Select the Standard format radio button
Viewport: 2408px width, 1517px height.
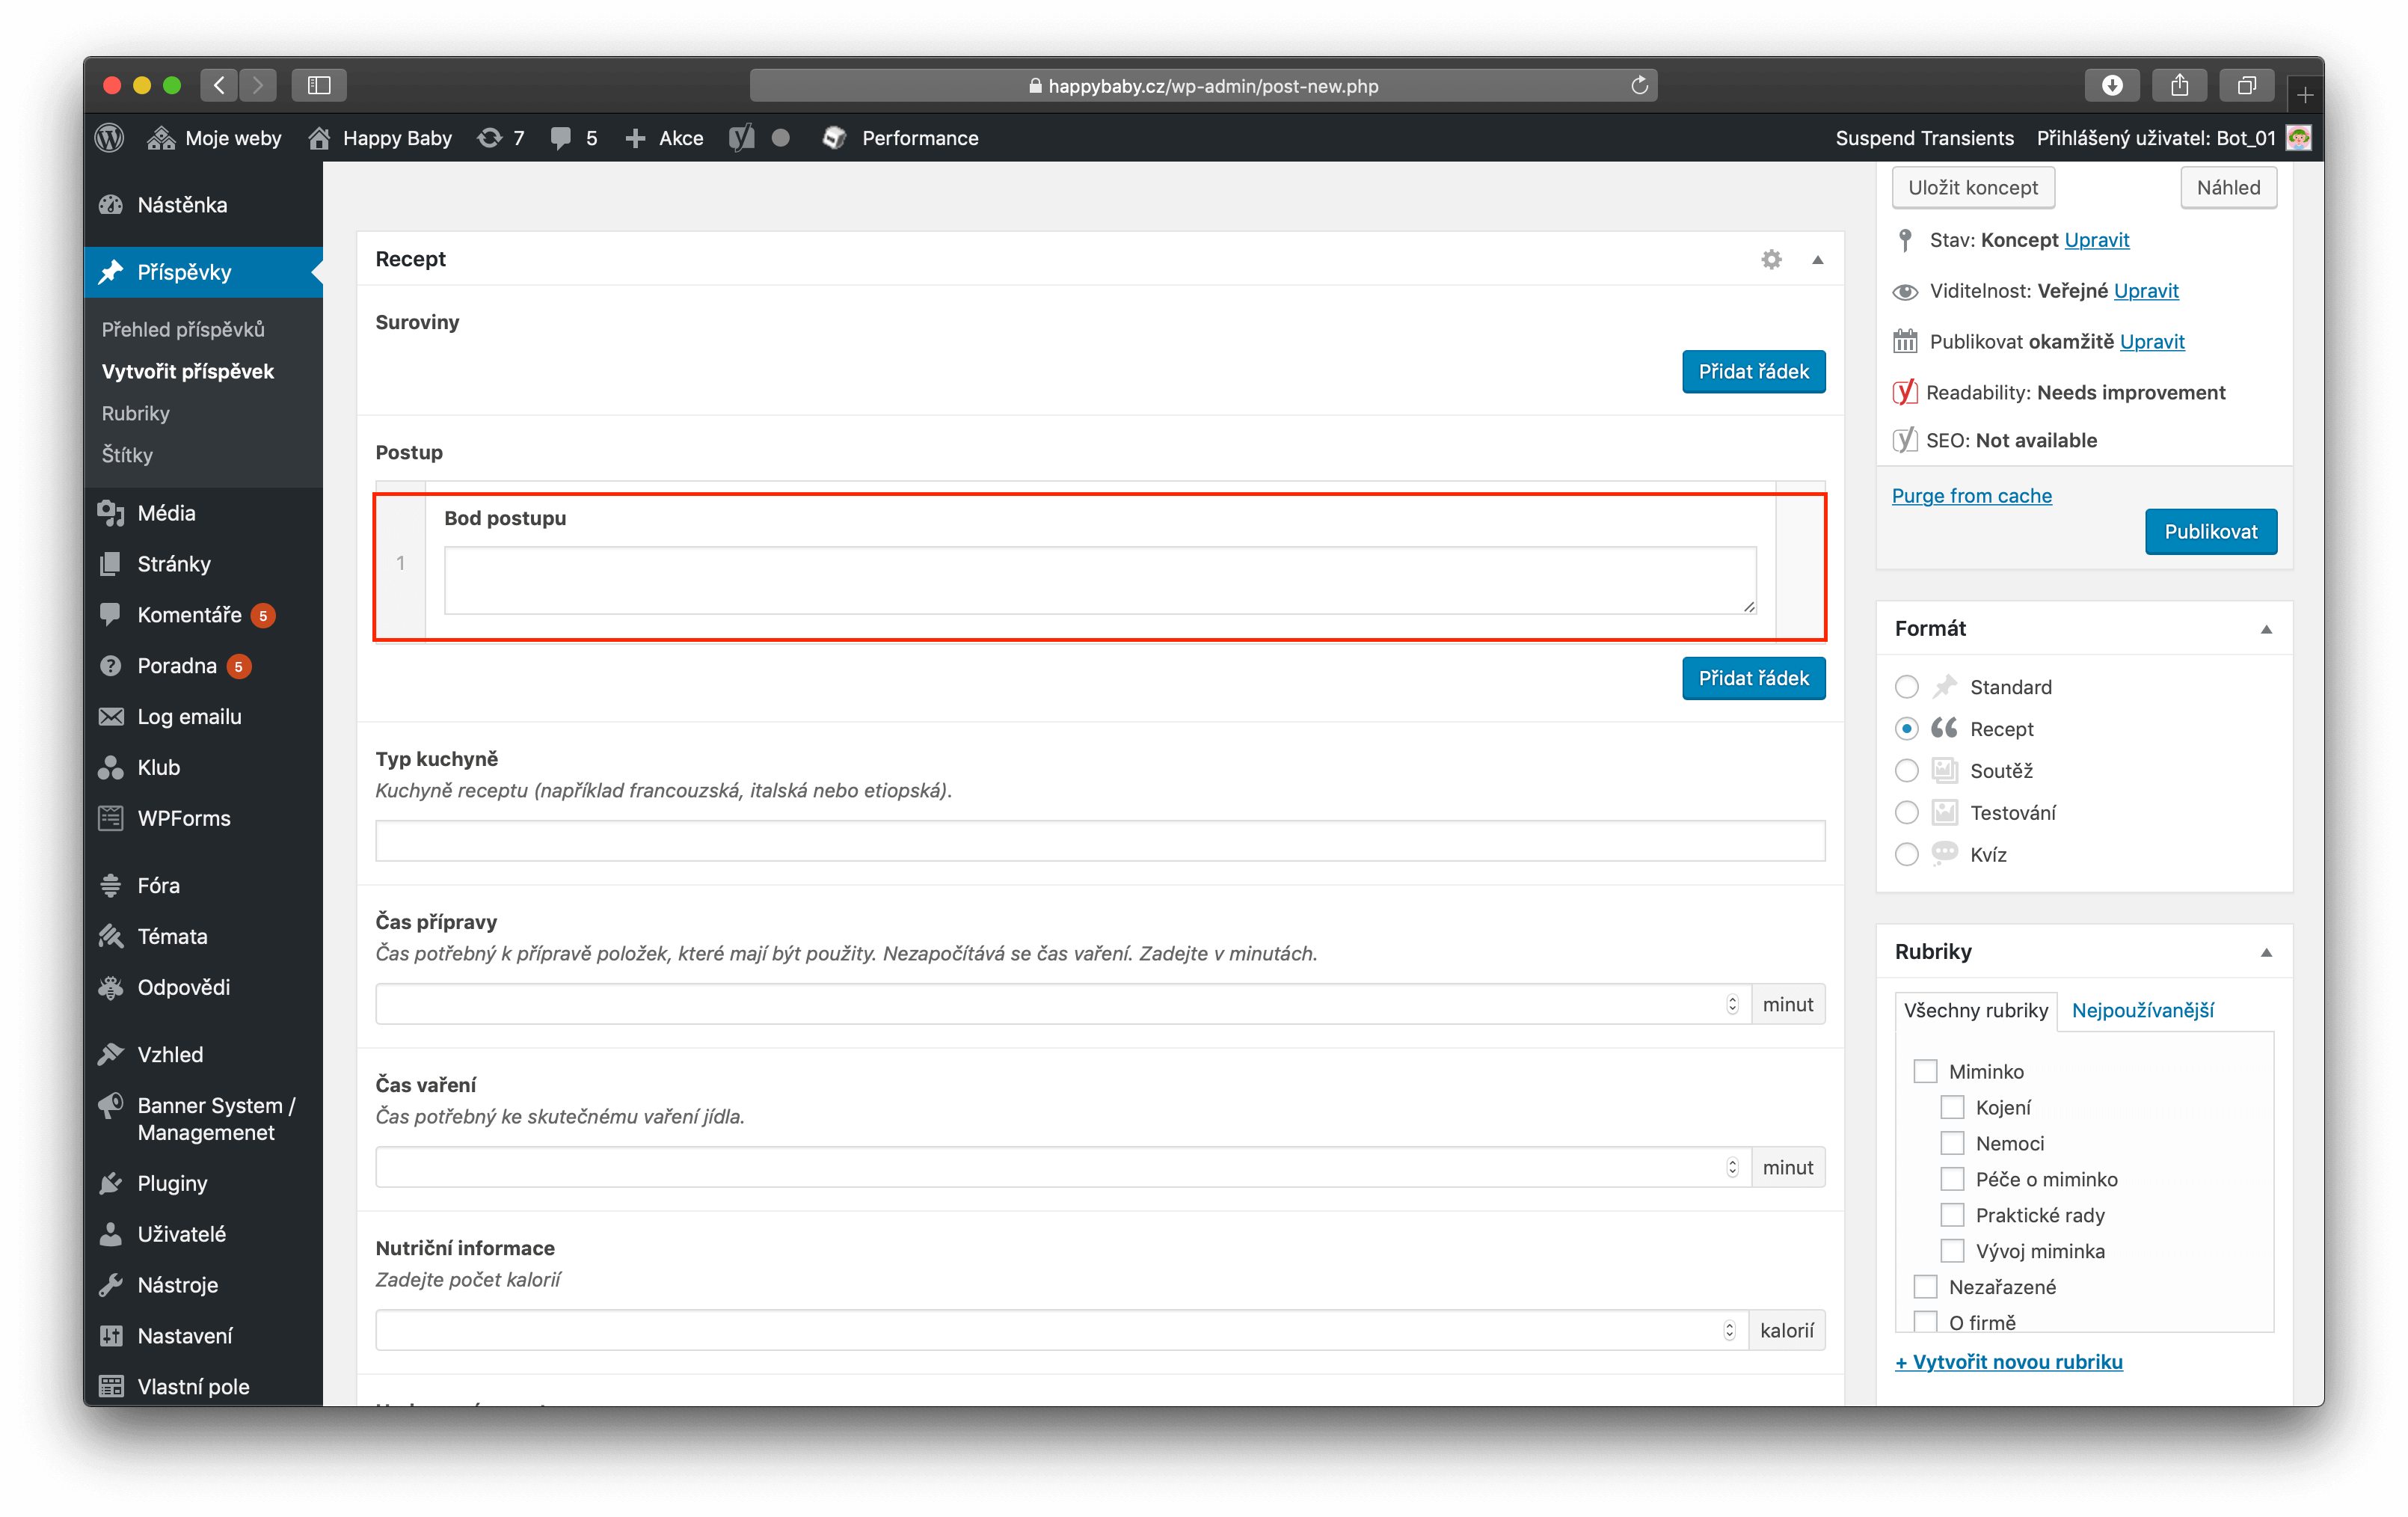coord(1906,687)
